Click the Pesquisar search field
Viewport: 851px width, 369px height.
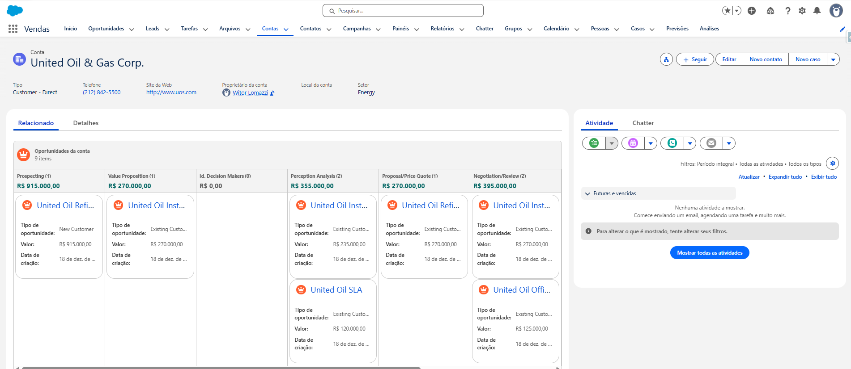pyautogui.click(x=403, y=11)
